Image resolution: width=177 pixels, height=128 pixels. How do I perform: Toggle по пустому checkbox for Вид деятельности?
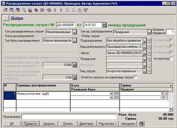171,46
